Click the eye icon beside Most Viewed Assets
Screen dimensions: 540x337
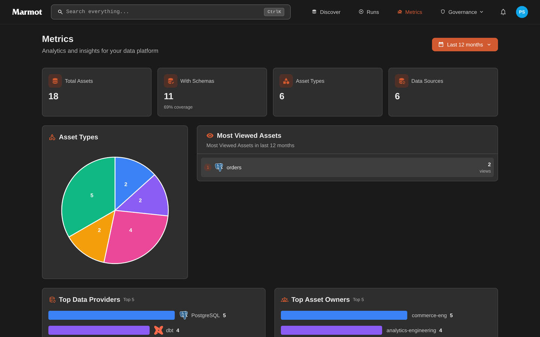point(210,136)
